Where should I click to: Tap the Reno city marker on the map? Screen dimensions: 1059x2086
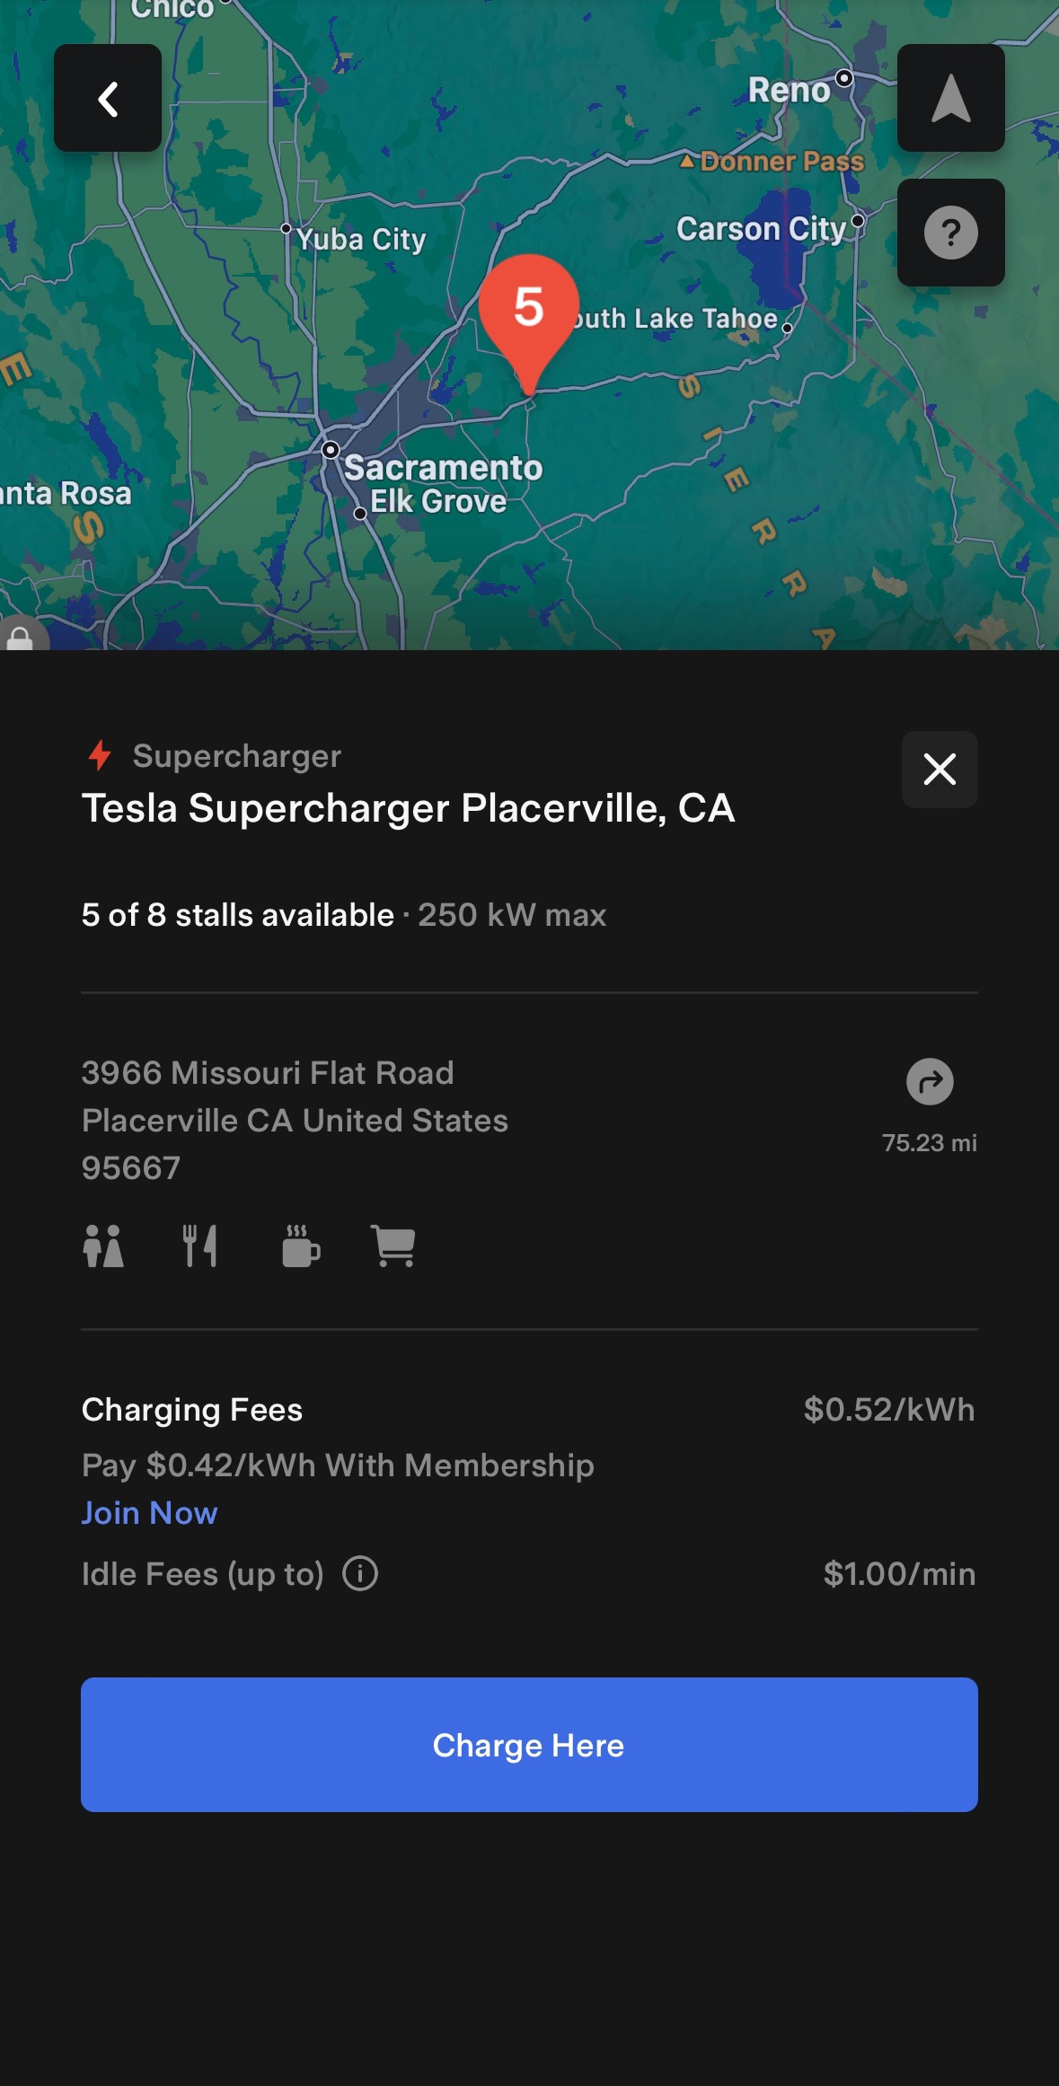843,78
